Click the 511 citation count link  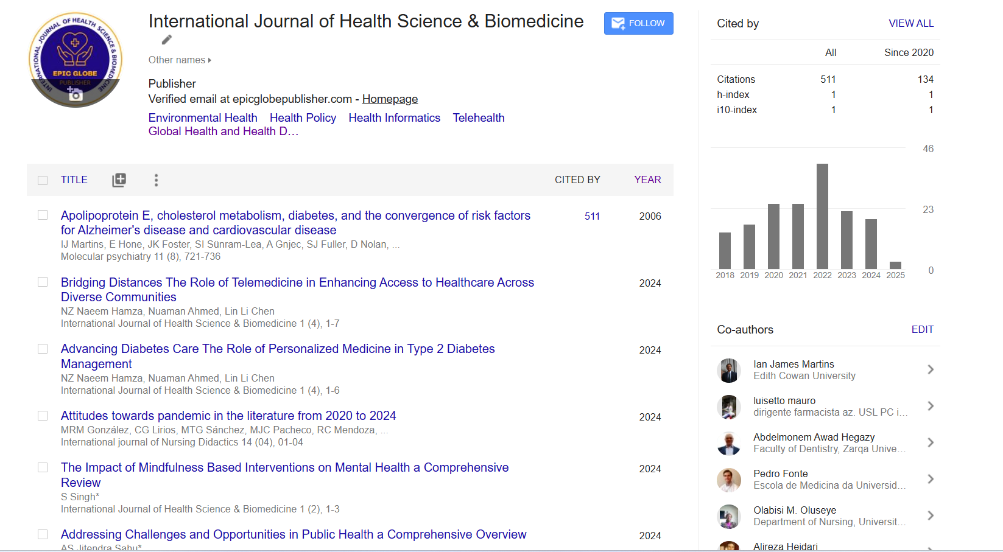tap(592, 216)
